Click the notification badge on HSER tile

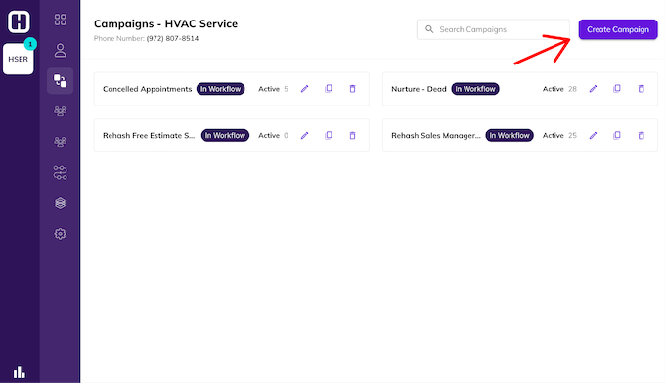(x=30, y=44)
